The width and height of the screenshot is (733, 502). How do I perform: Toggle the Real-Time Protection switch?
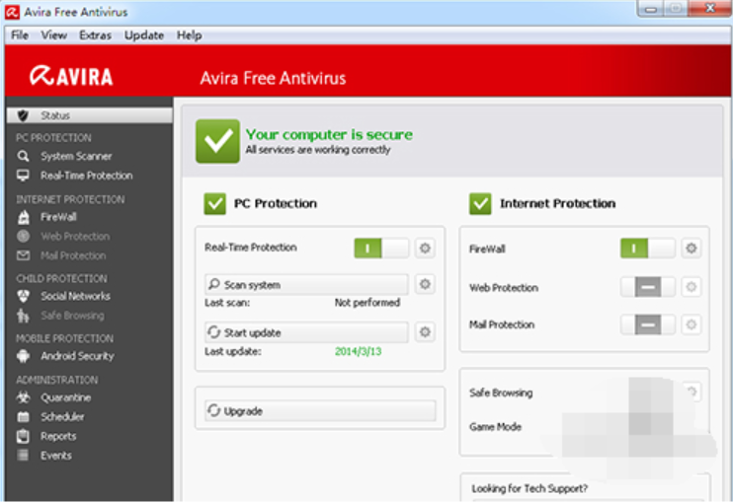pos(380,249)
